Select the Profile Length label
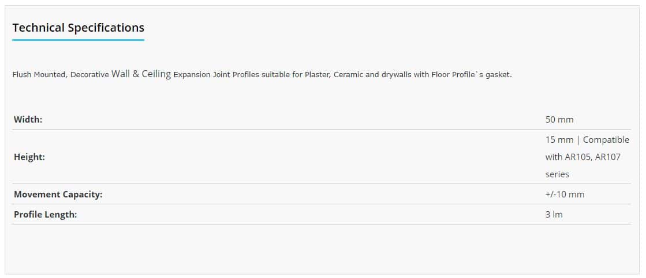 point(46,214)
